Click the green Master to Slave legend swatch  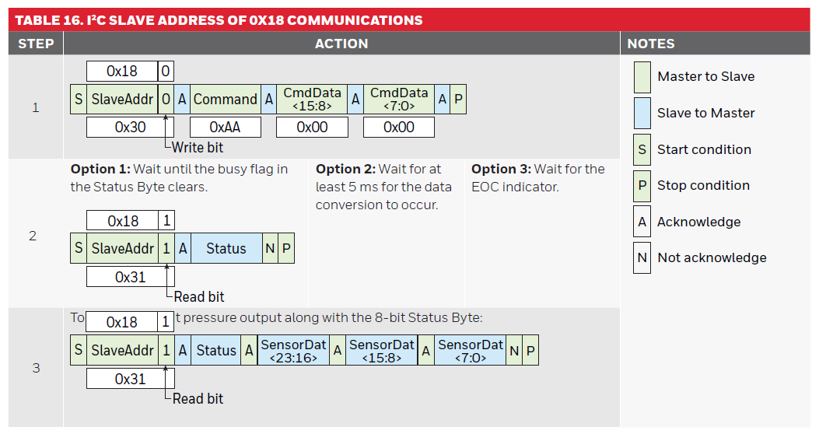[x=642, y=76]
